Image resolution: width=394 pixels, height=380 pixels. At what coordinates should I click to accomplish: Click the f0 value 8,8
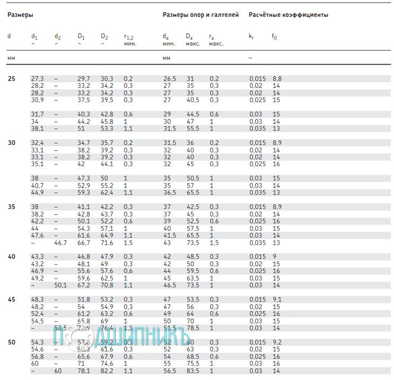(x=277, y=79)
